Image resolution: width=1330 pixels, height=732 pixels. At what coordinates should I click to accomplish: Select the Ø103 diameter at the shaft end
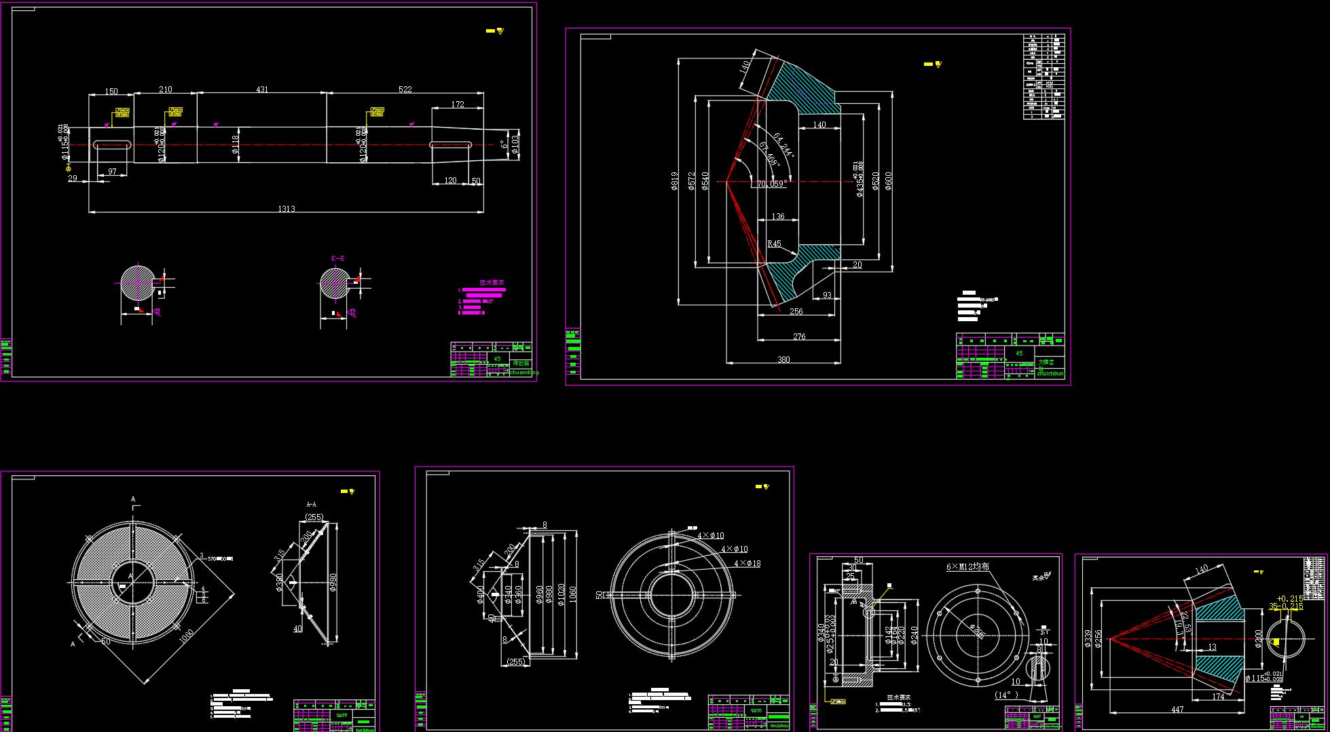click(515, 144)
